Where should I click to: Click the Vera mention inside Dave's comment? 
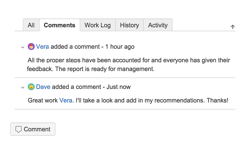click(66, 100)
